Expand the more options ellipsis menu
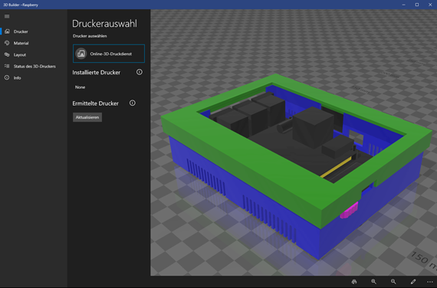The width and height of the screenshot is (437, 288). (430, 282)
